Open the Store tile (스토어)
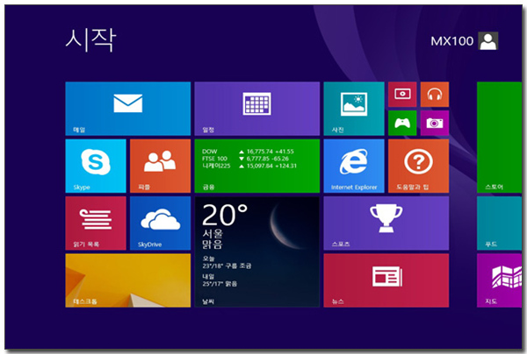The image size is (527, 354). point(500,138)
